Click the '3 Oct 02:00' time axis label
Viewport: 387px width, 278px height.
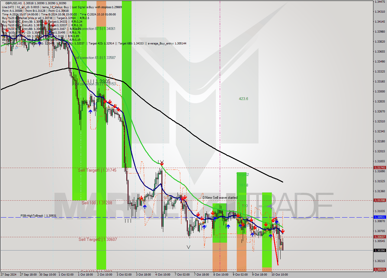[x=124, y=275]
